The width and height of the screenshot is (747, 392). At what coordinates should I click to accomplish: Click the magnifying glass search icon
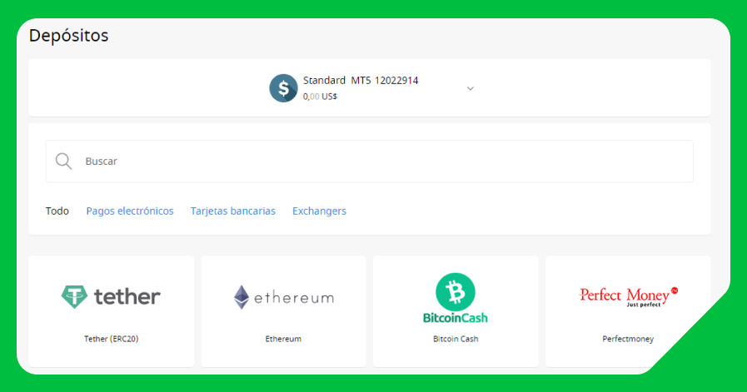(63, 161)
